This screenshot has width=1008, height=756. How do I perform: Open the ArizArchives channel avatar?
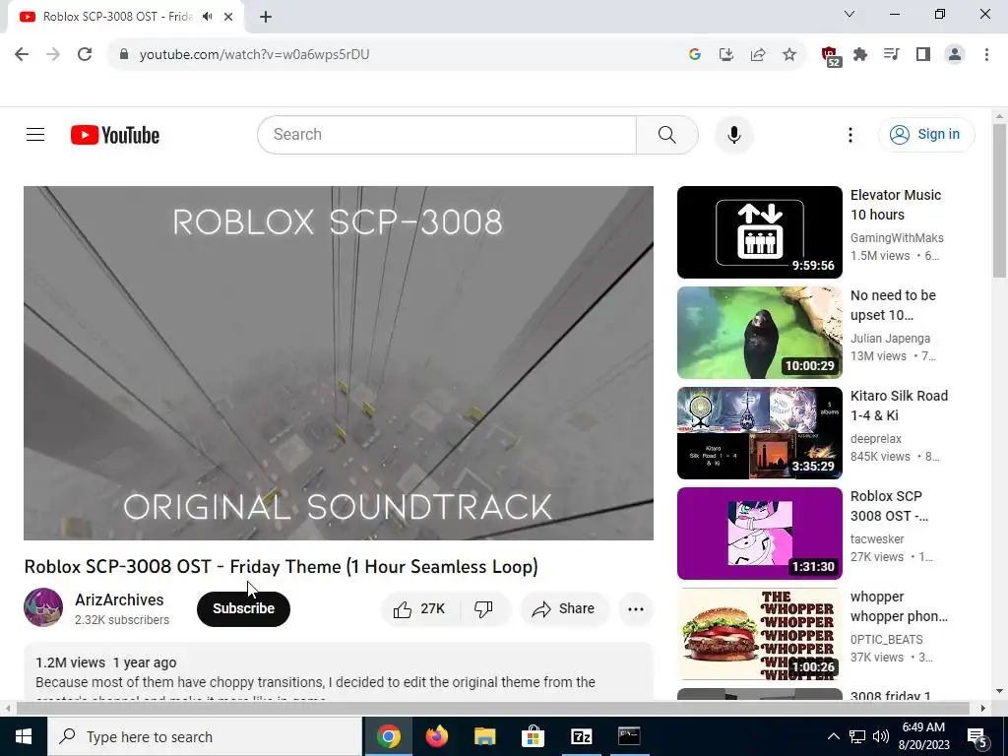point(43,606)
